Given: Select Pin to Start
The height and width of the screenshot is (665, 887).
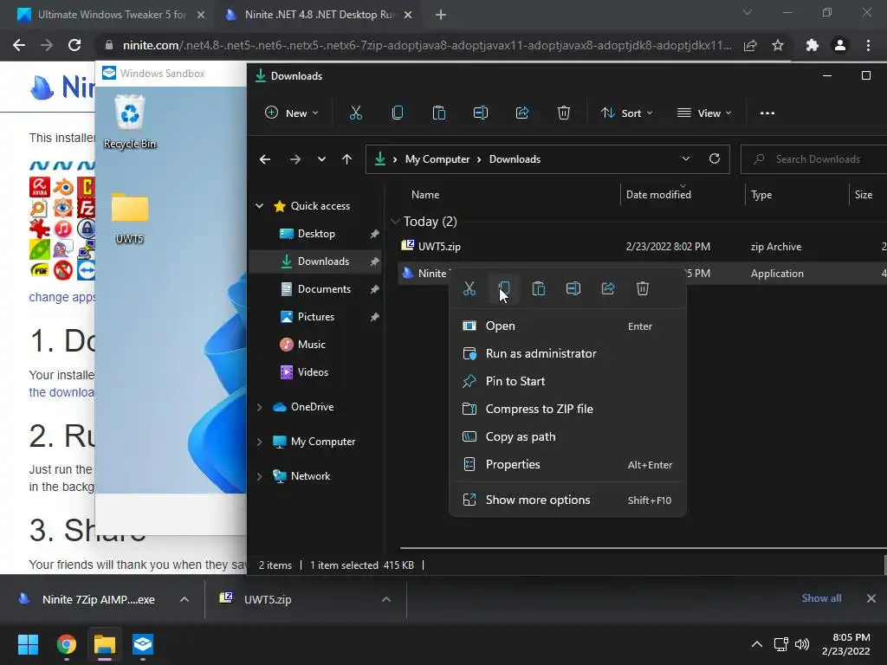Looking at the screenshot, I should (567, 381).
